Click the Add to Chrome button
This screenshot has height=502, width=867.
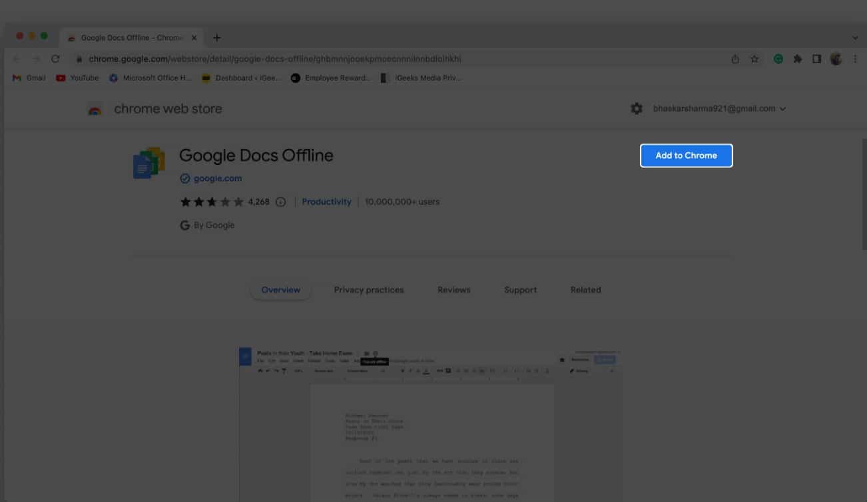coord(686,156)
